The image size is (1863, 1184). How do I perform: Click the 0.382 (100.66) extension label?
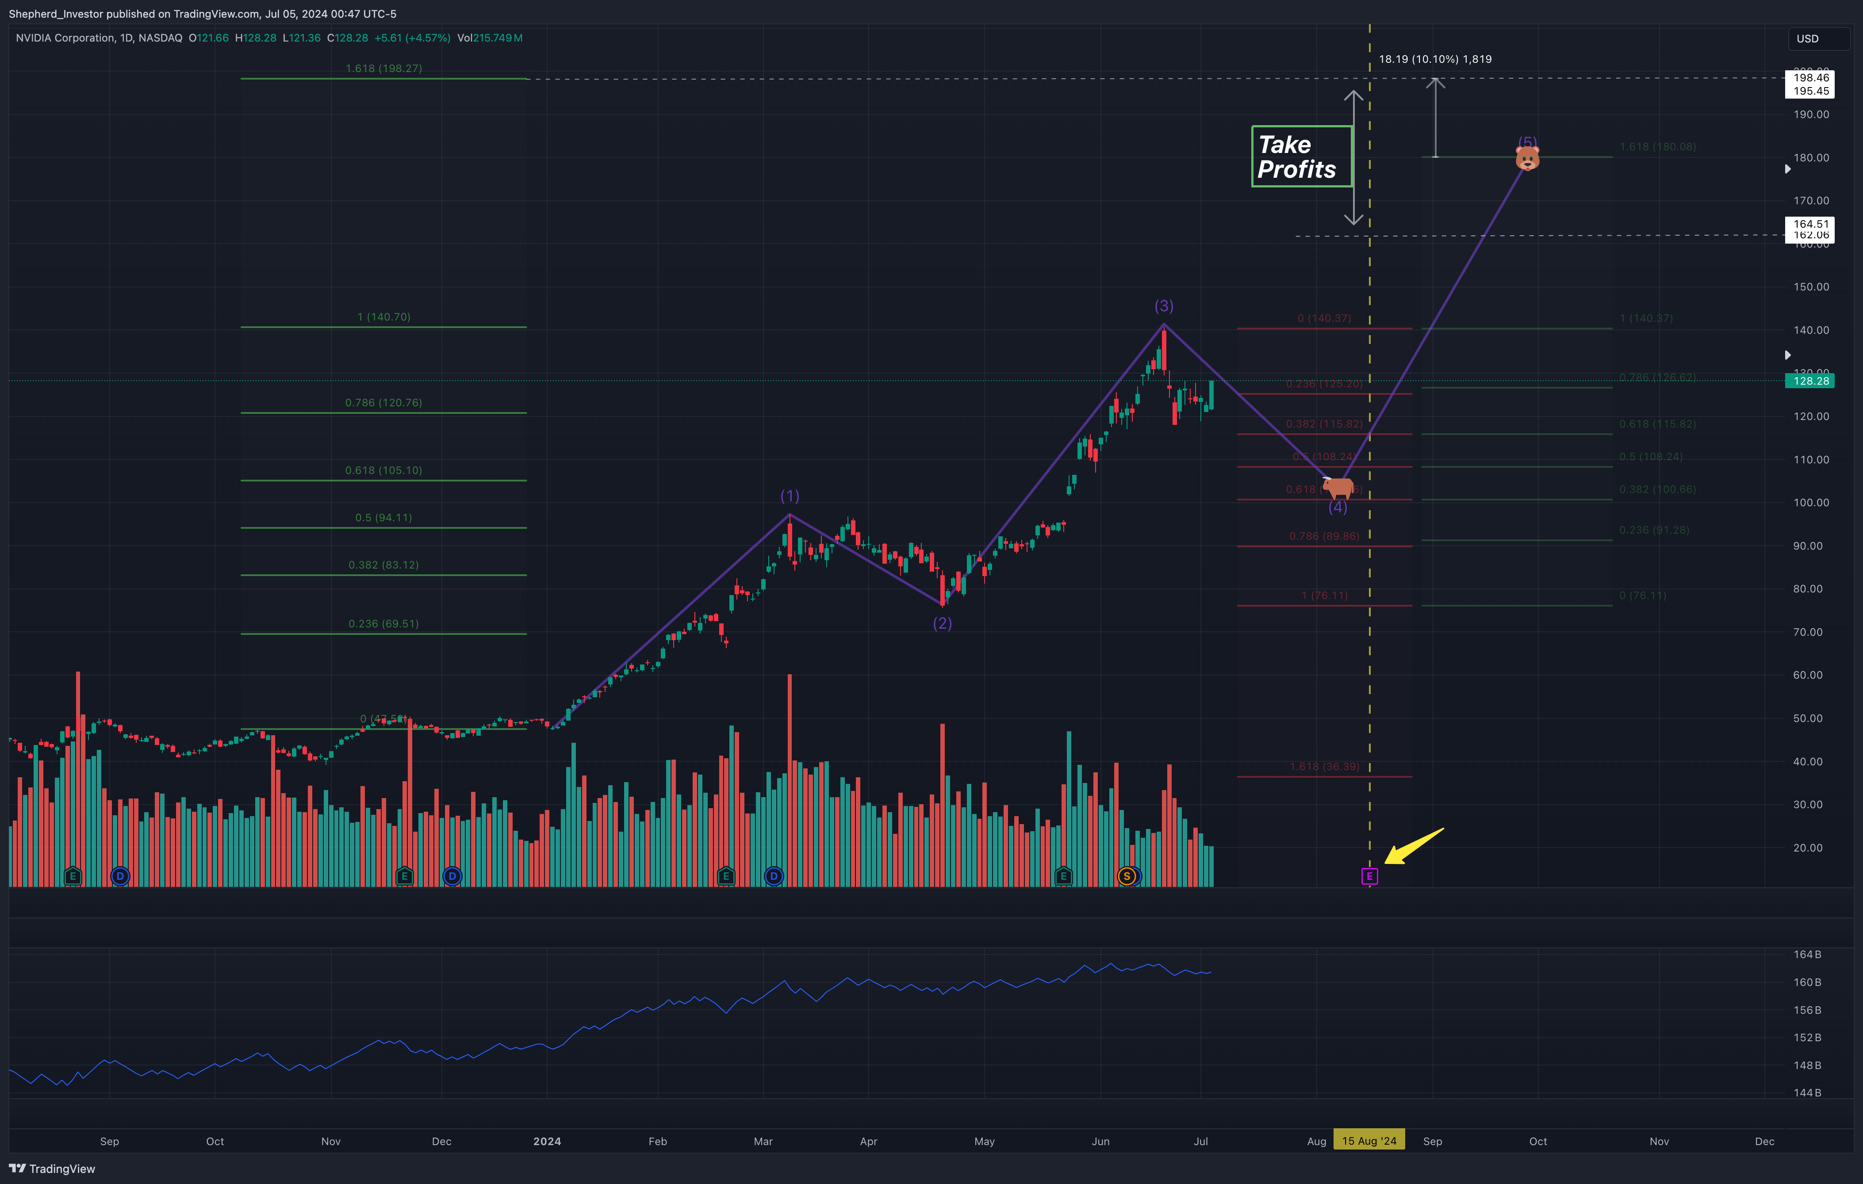[1658, 489]
